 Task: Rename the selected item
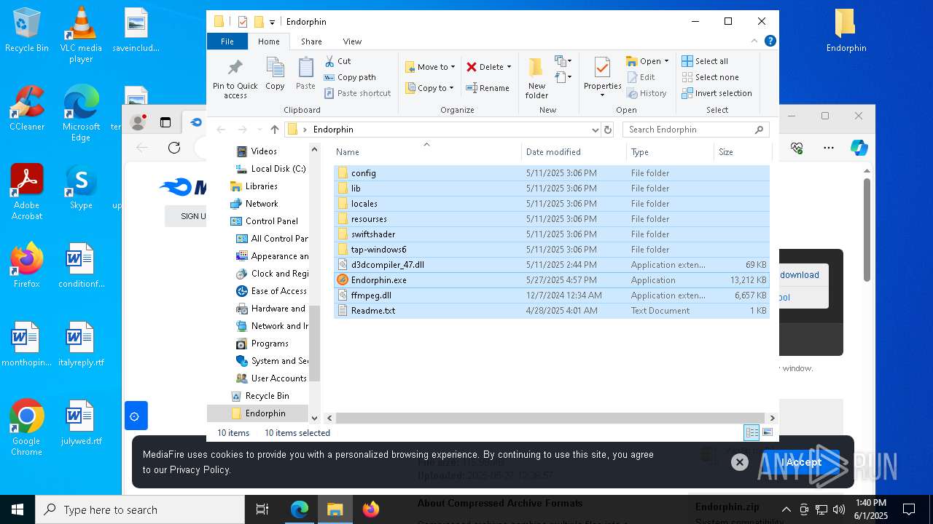pos(488,88)
